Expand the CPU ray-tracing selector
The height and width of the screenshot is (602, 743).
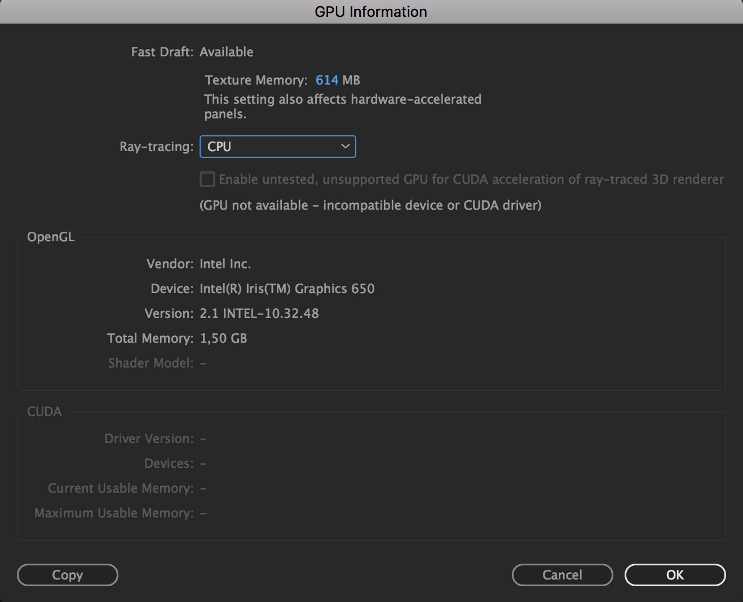(277, 147)
